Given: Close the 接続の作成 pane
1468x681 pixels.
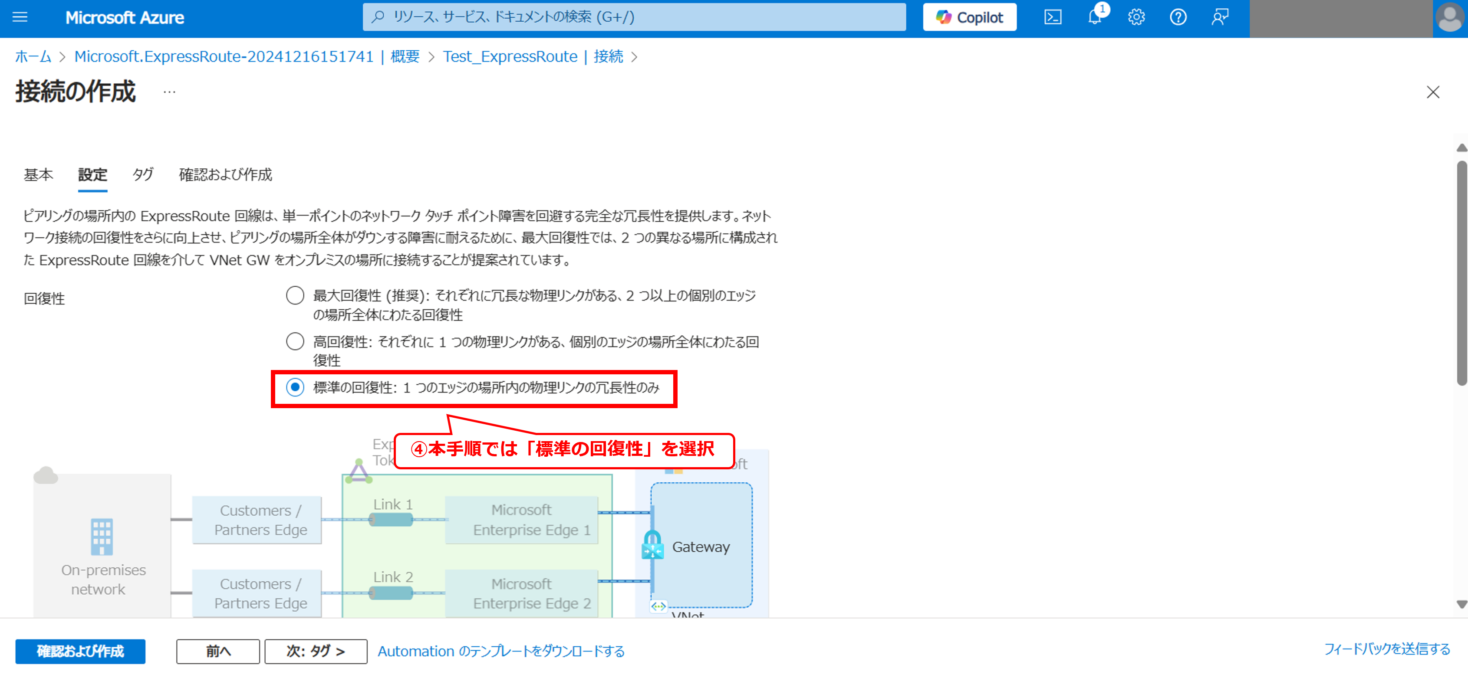Looking at the screenshot, I should 1433,92.
